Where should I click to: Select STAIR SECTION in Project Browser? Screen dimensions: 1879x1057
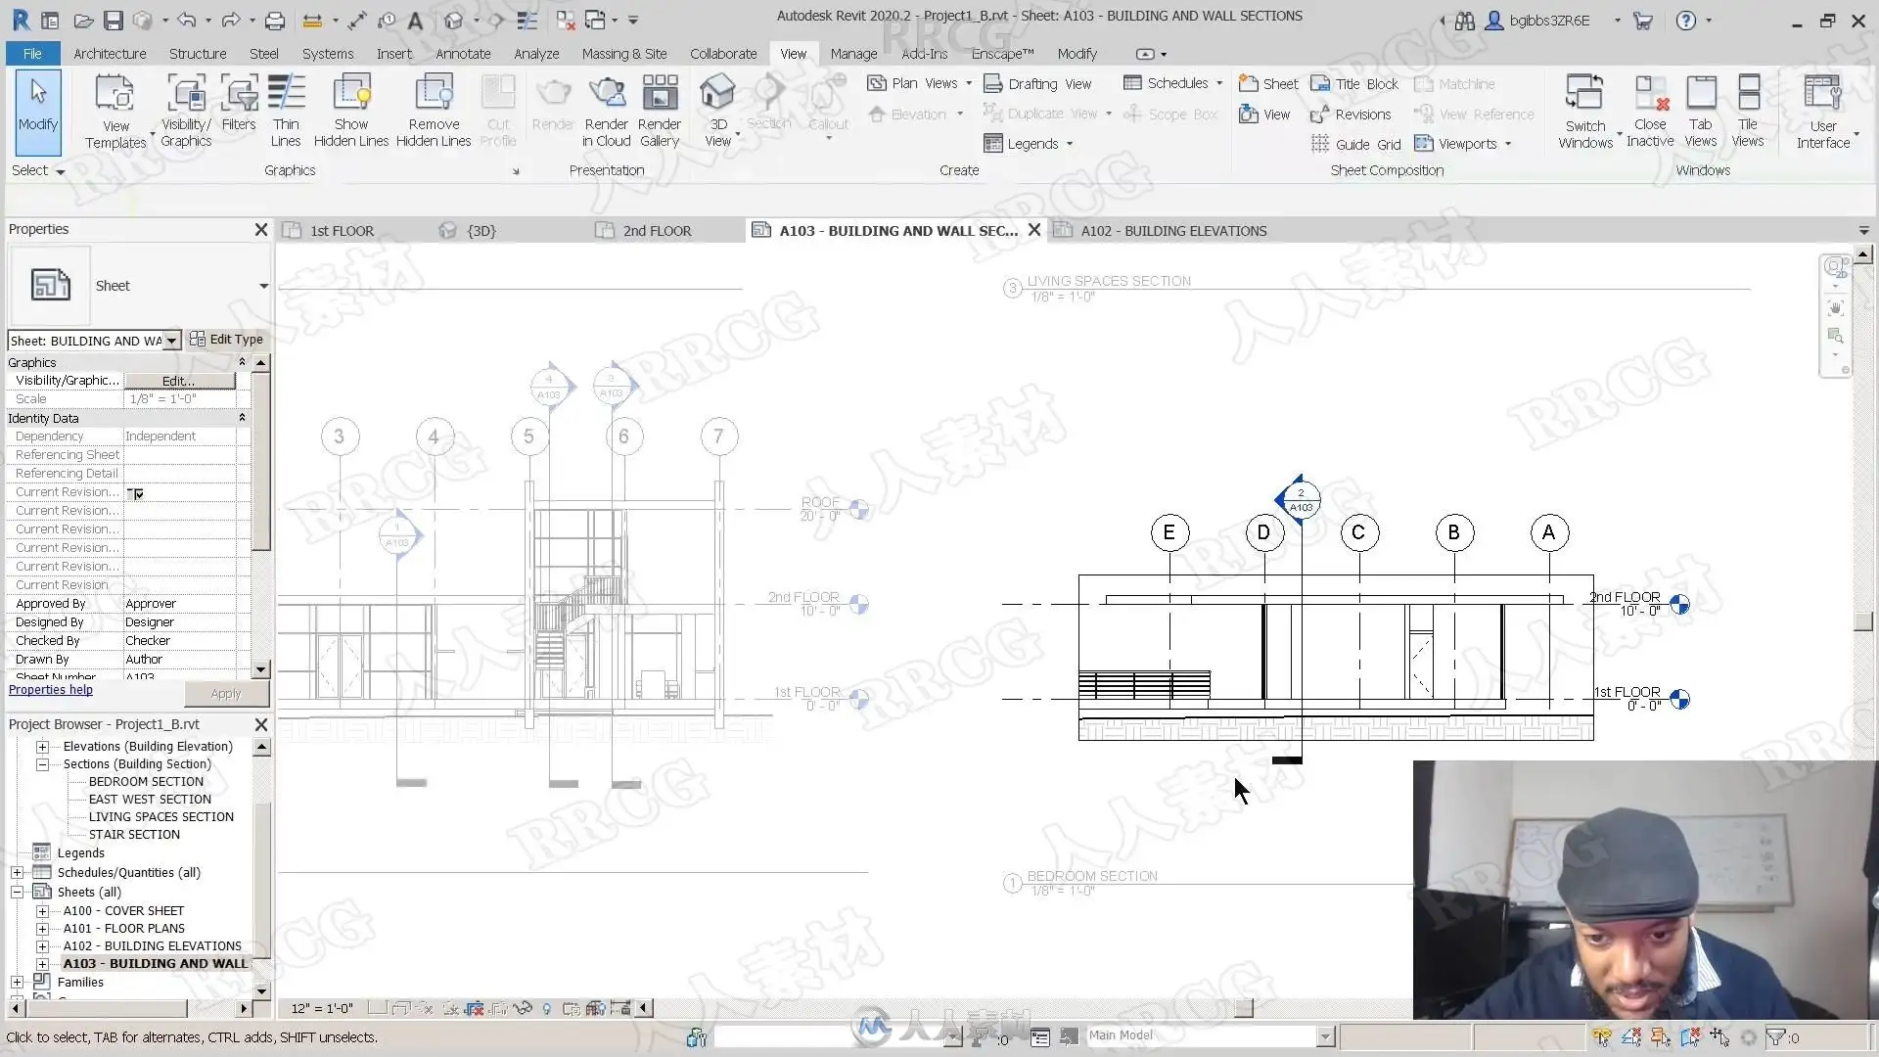click(x=134, y=835)
